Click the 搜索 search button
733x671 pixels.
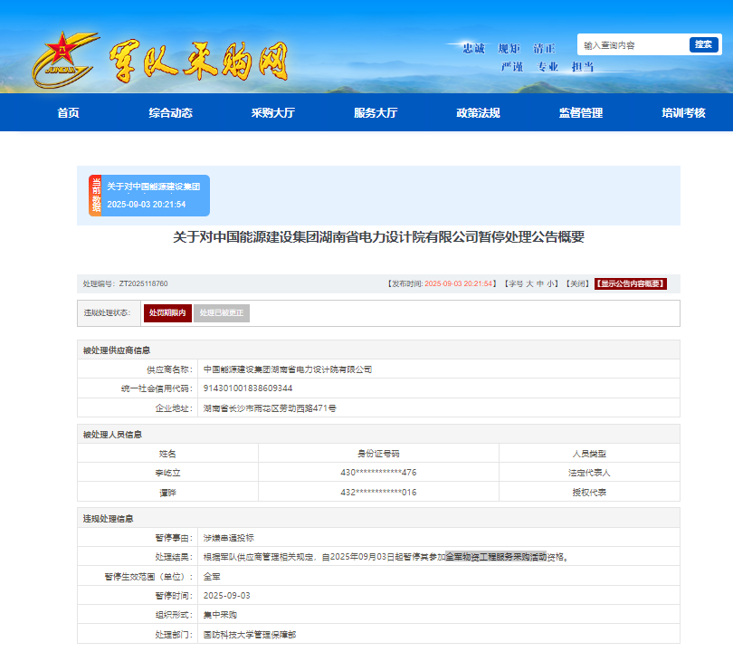[x=703, y=44]
